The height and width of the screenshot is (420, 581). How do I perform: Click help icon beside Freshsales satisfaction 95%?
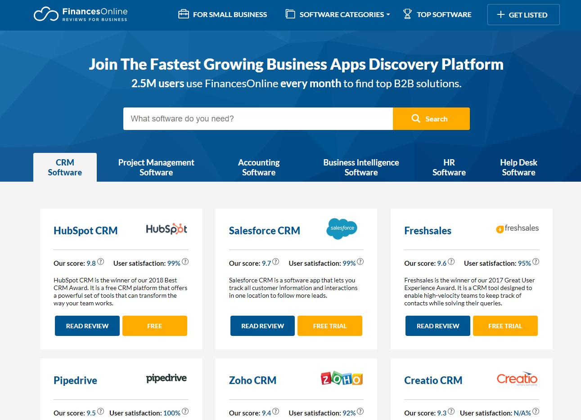[536, 262]
